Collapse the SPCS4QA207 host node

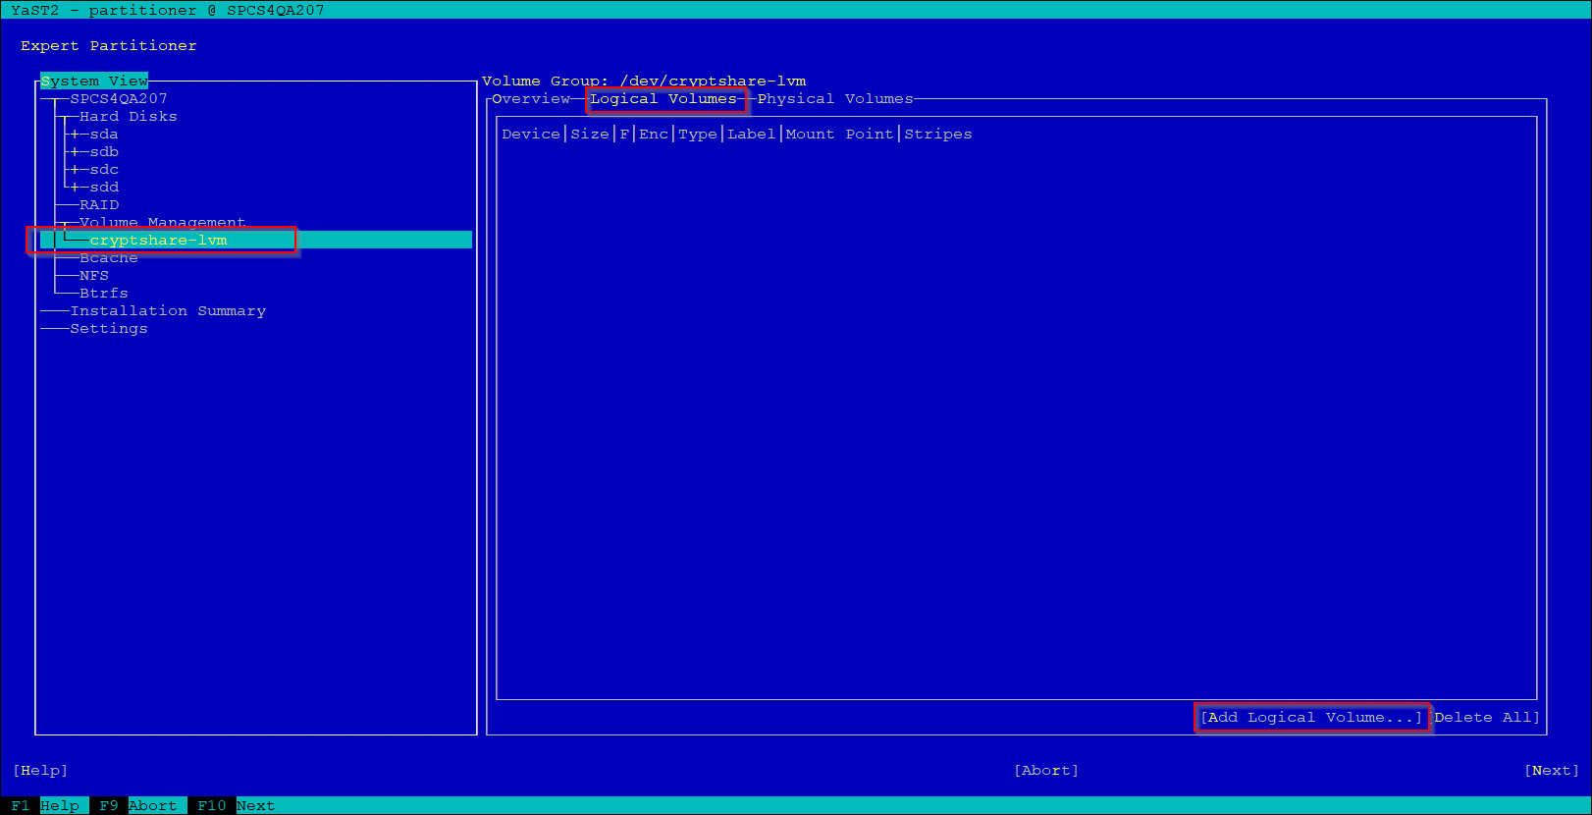click(55, 99)
